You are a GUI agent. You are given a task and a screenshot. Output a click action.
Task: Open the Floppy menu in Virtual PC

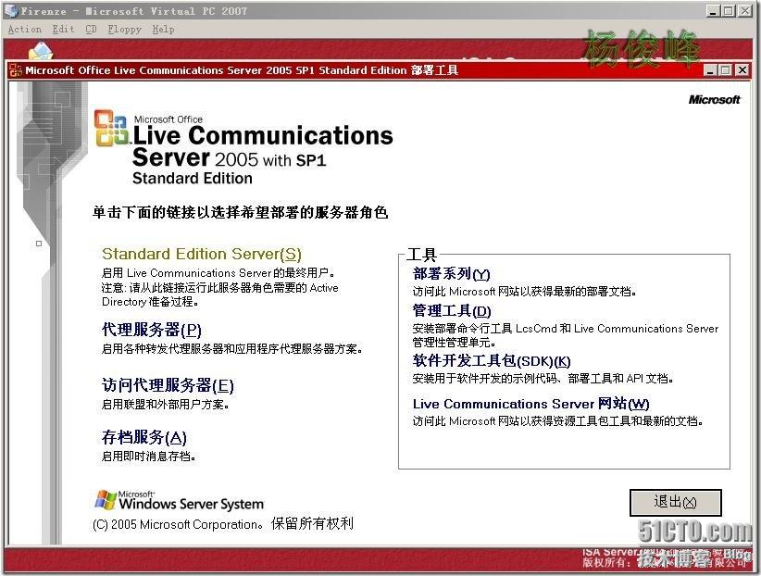point(124,29)
